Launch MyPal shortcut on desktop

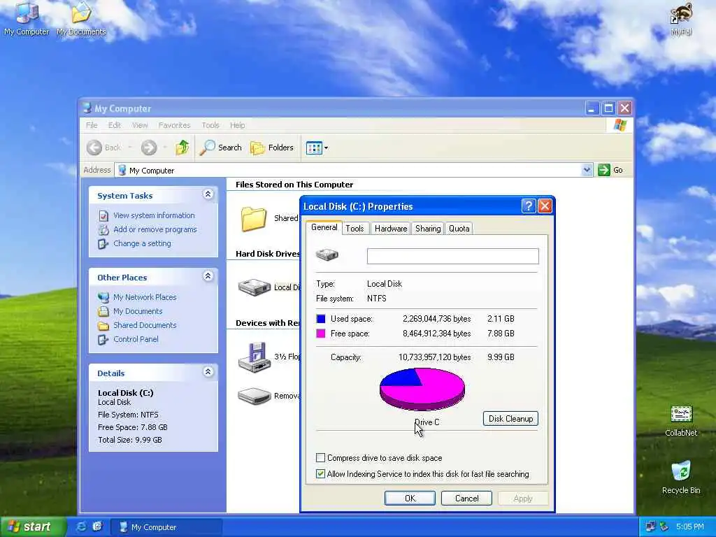(681, 19)
